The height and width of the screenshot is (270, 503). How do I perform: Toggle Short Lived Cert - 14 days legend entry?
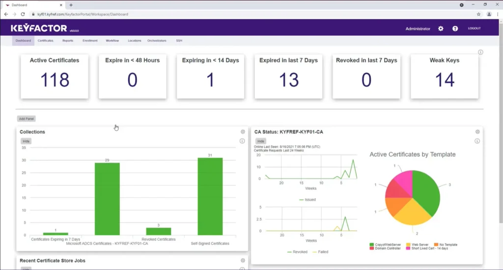427,248
